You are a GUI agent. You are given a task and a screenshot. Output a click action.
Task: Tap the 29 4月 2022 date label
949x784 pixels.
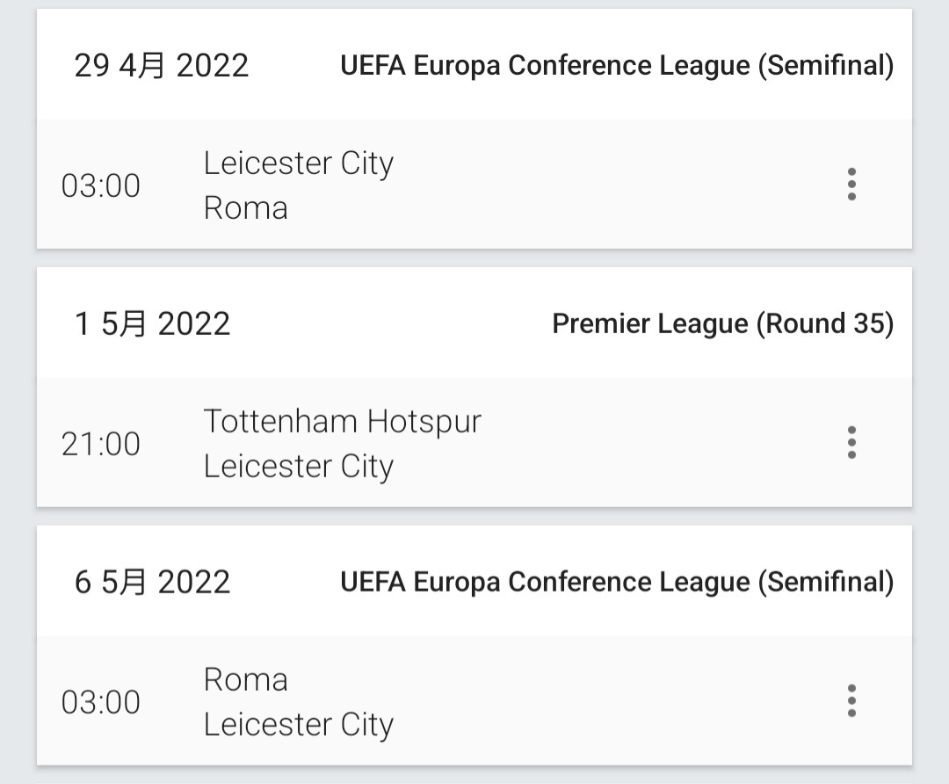[x=162, y=65]
